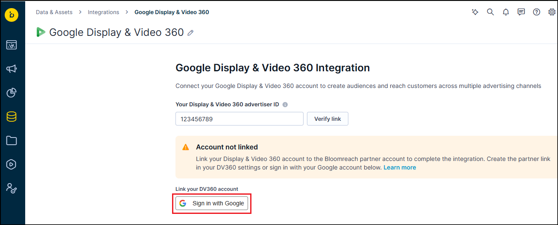The width and height of the screenshot is (558, 225).
Task: Click the warning triangle icon
Action: coord(185,147)
